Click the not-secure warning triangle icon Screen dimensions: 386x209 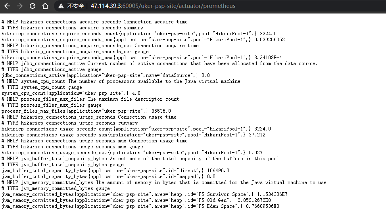(x=61, y=6)
